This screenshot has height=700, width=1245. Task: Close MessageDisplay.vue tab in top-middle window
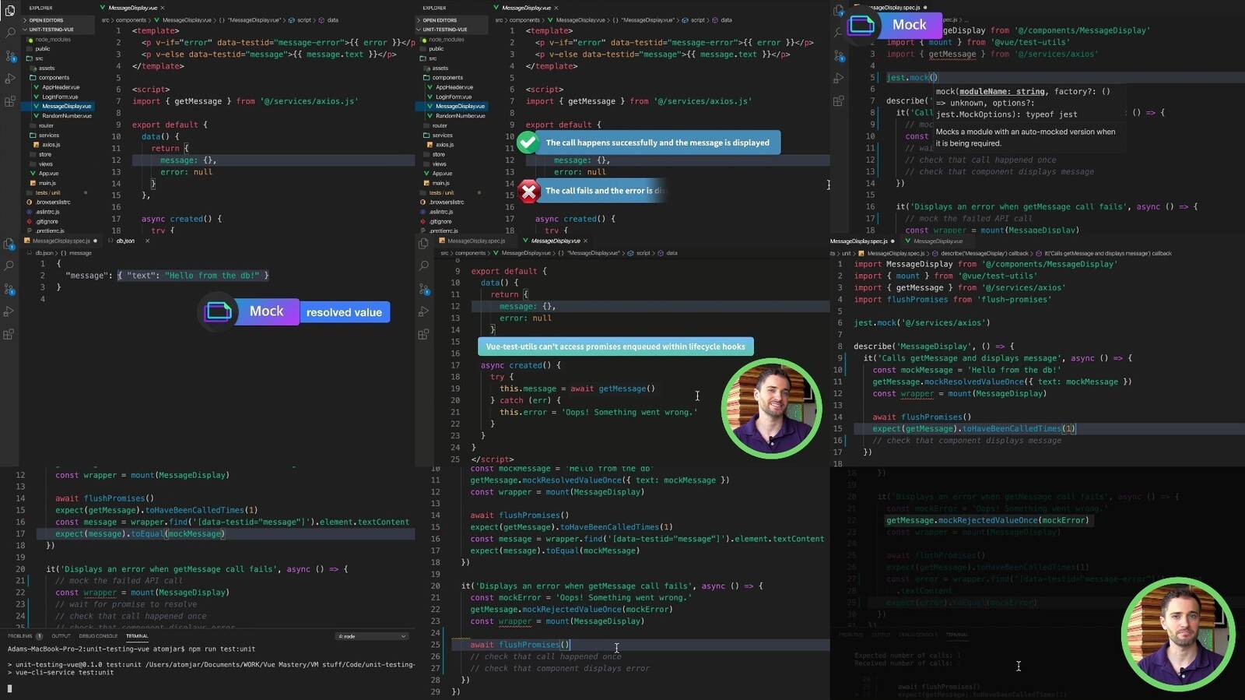pos(556,8)
